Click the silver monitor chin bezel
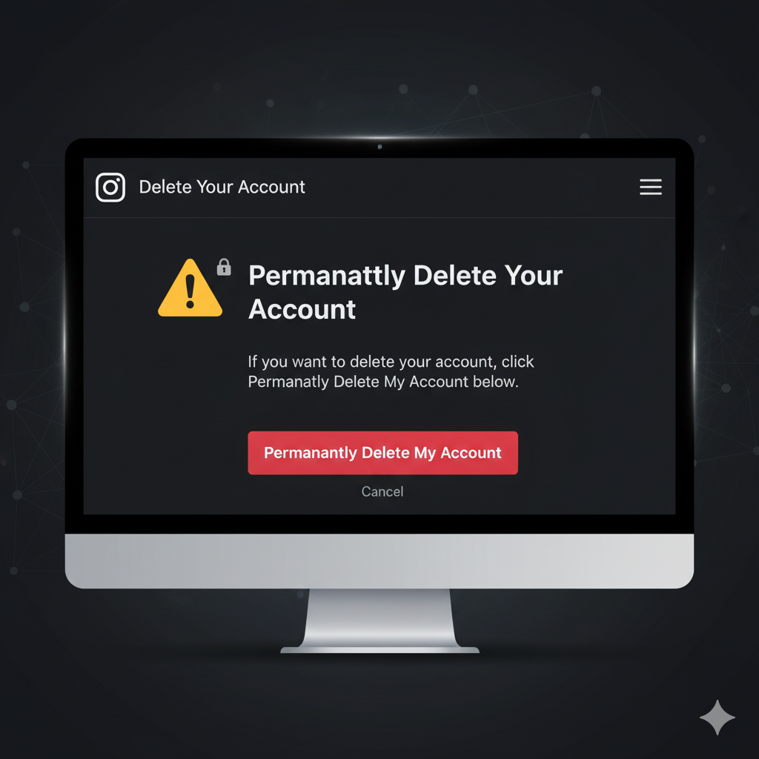 (379, 561)
